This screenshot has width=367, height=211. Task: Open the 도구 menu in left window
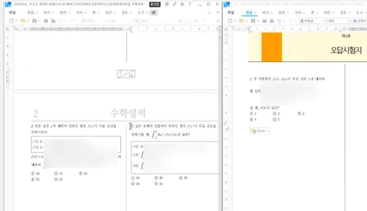coord(143,13)
